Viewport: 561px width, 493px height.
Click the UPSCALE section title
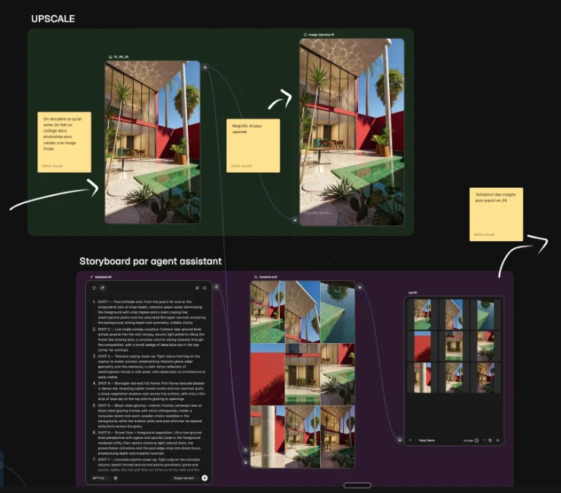tap(53, 18)
